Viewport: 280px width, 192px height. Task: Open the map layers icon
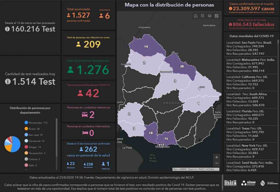(x=209, y=16)
